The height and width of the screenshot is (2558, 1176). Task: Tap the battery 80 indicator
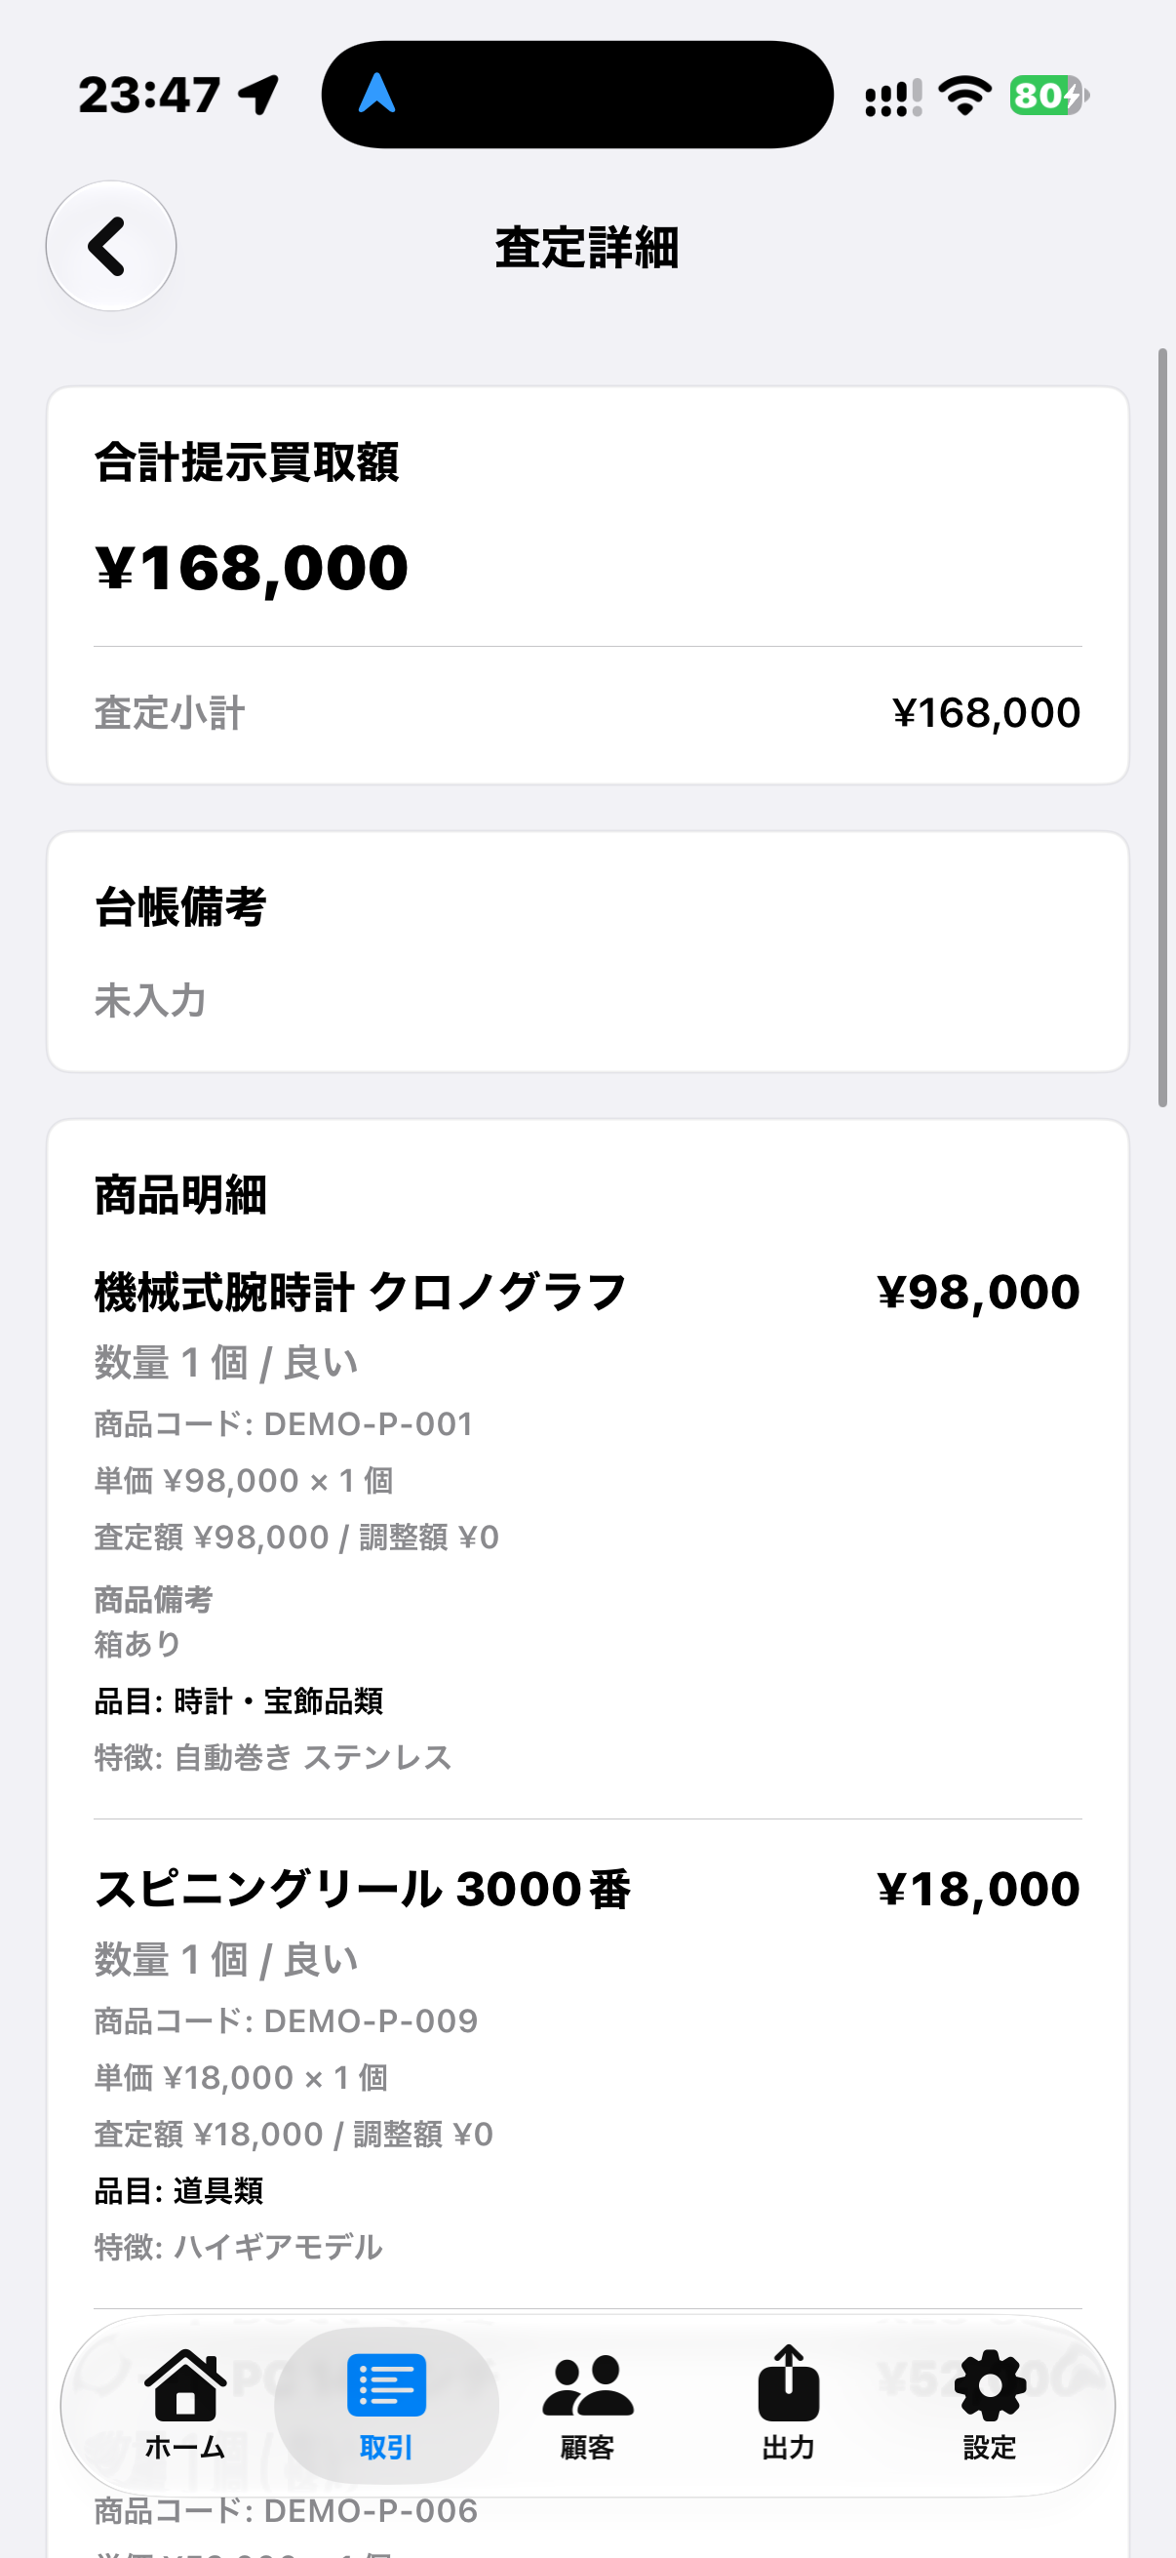(1050, 96)
